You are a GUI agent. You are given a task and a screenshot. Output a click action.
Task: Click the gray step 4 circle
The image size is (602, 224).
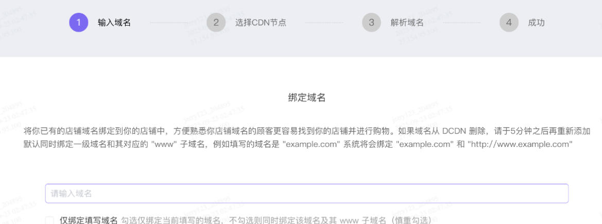[x=509, y=23]
